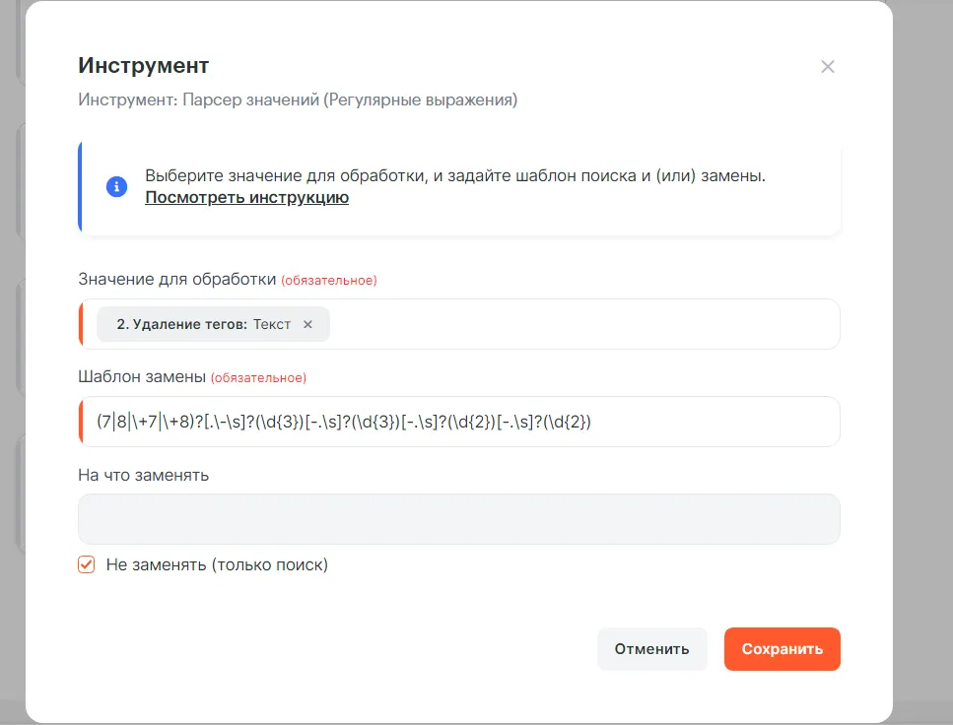Click the Шаблон замены field label

point(142,376)
